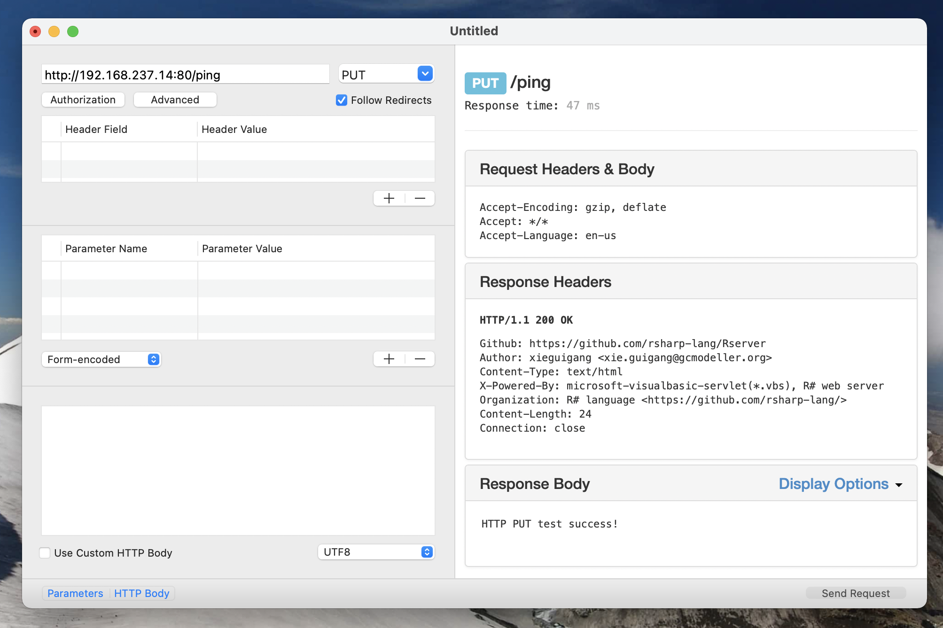Enable the Use Custom HTTP Body checkbox

(x=45, y=553)
